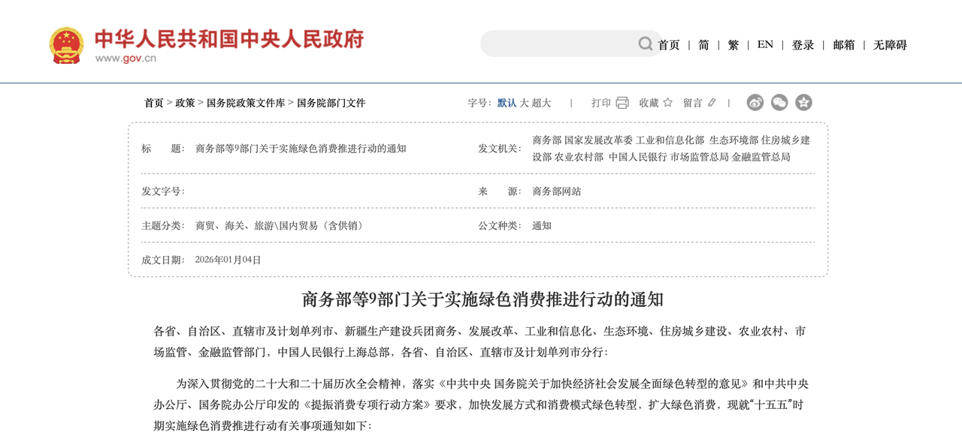Click the 登录 login link

coord(803,45)
